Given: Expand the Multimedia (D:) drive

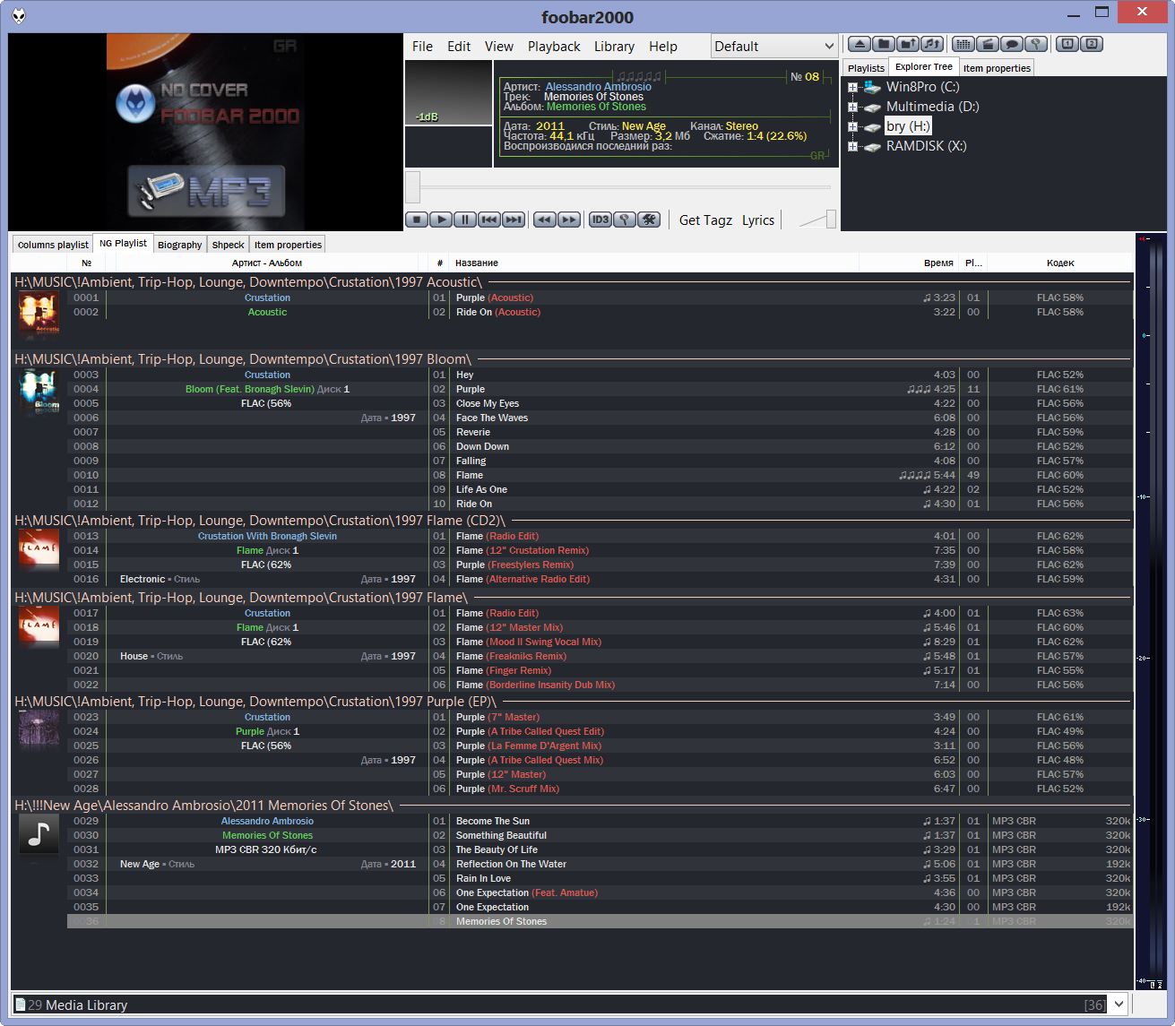Looking at the screenshot, I should [x=852, y=107].
